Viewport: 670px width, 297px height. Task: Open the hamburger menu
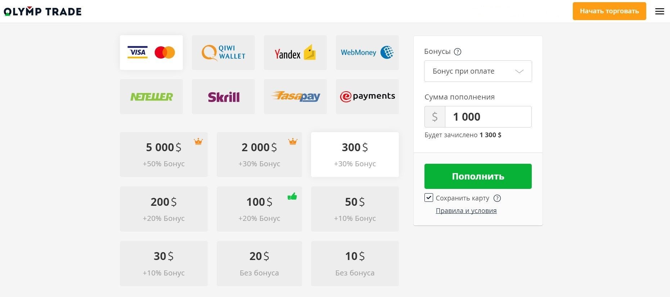click(660, 11)
